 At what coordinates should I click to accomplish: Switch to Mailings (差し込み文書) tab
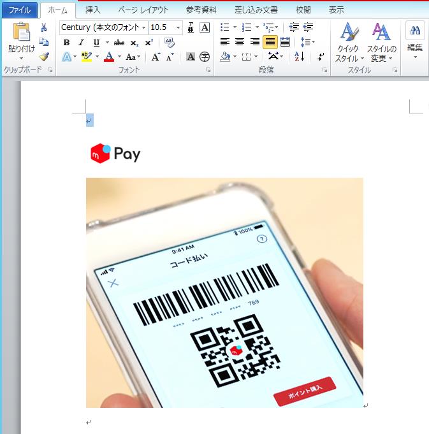coord(256,10)
